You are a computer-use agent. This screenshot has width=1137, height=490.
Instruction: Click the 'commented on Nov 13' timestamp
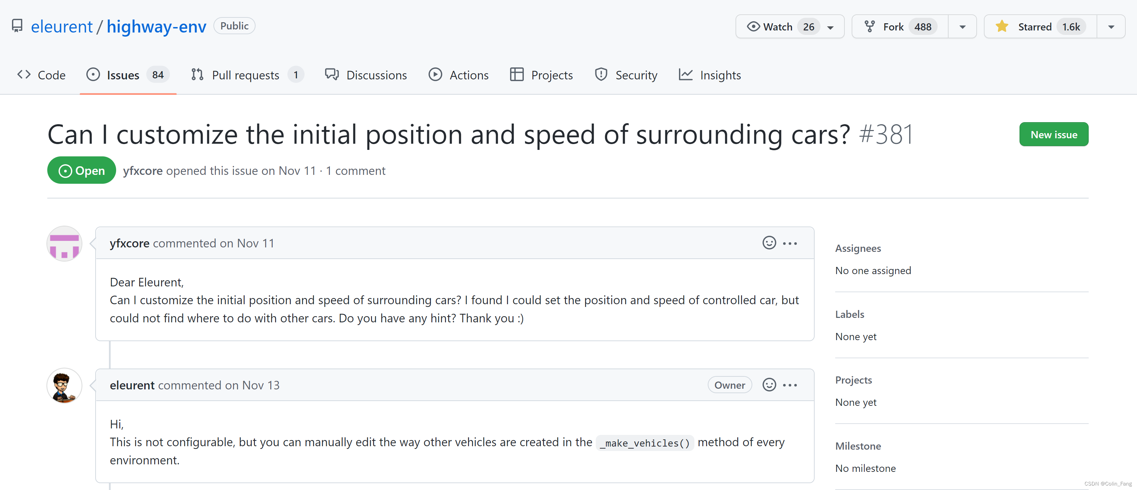219,385
